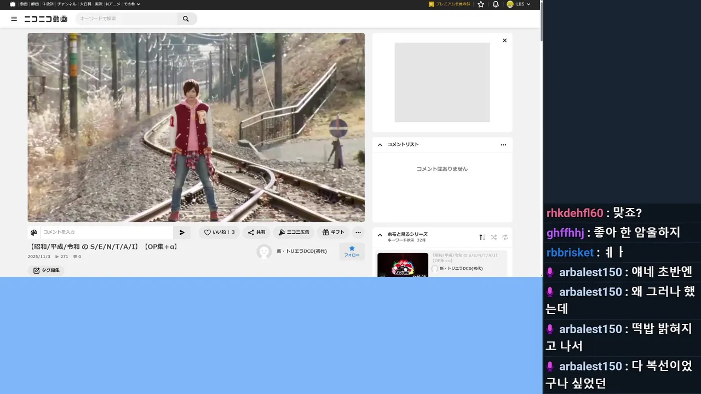Open the LIIS account dropdown
The width and height of the screenshot is (701, 394).
tap(519, 4)
